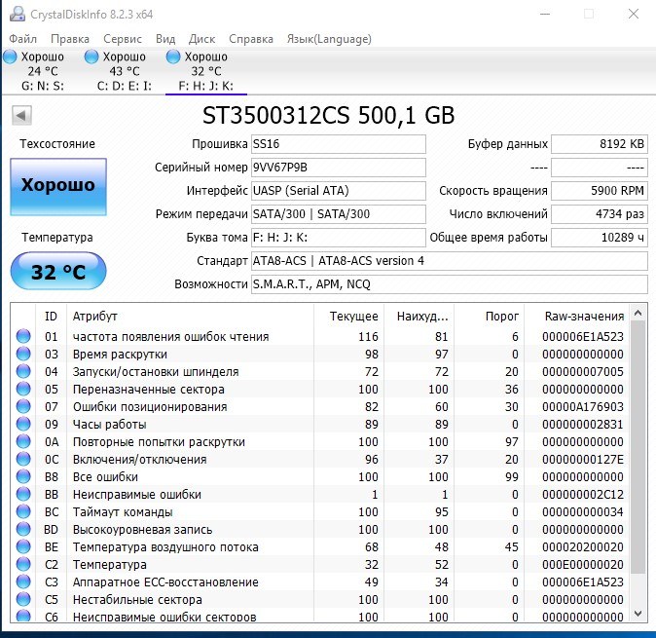Open the Файл menu
The width and height of the screenshot is (656, 638).
click(22, 39)
